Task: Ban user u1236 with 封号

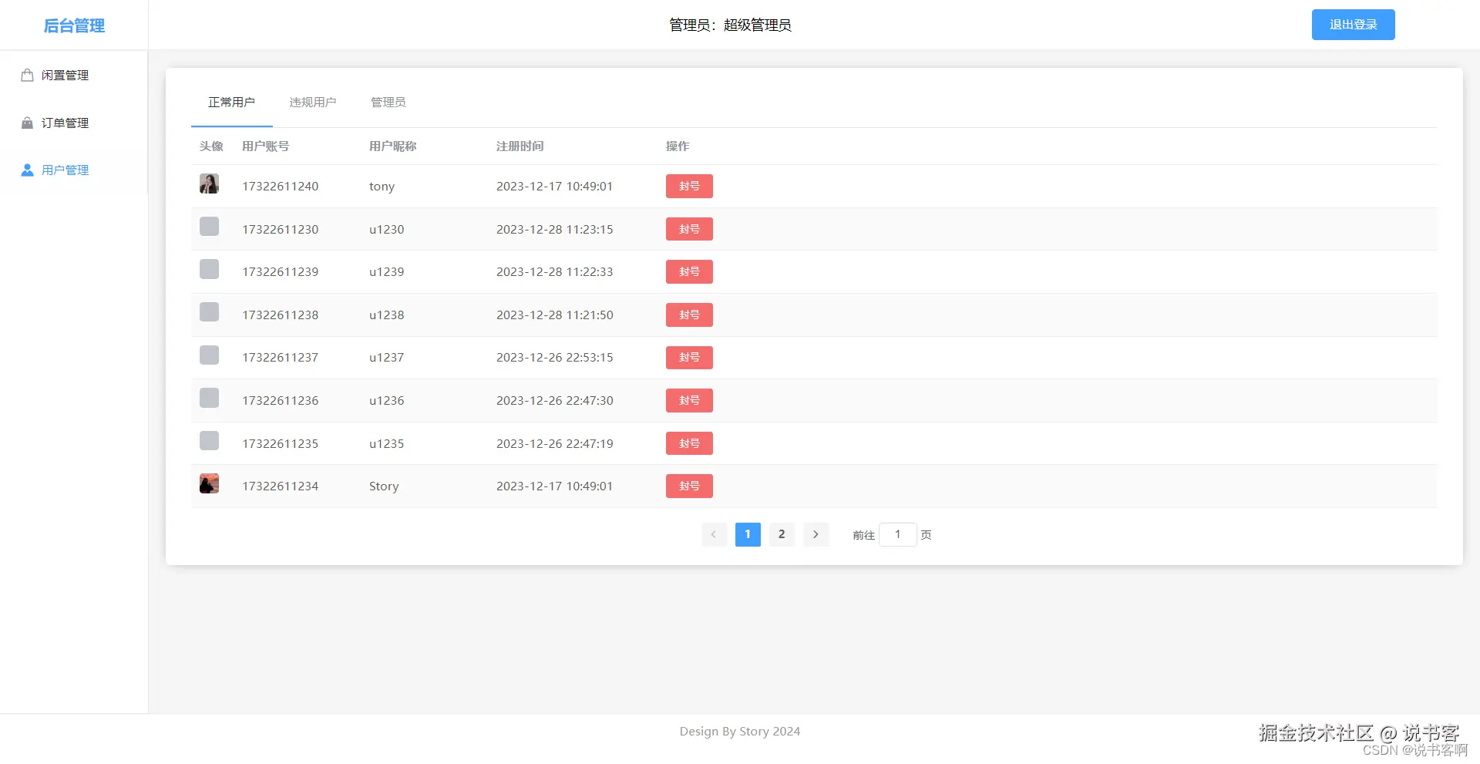Action: coord(689,400)
